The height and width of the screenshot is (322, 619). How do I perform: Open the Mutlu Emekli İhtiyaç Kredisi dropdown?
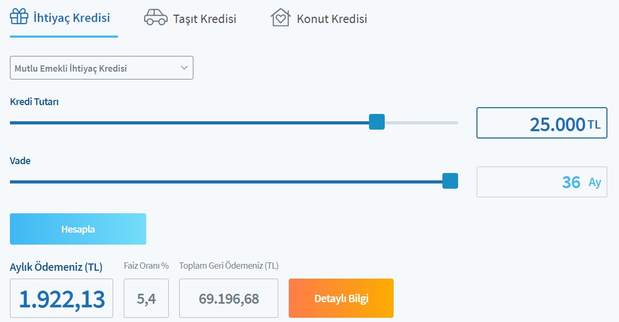click(102, 68)
